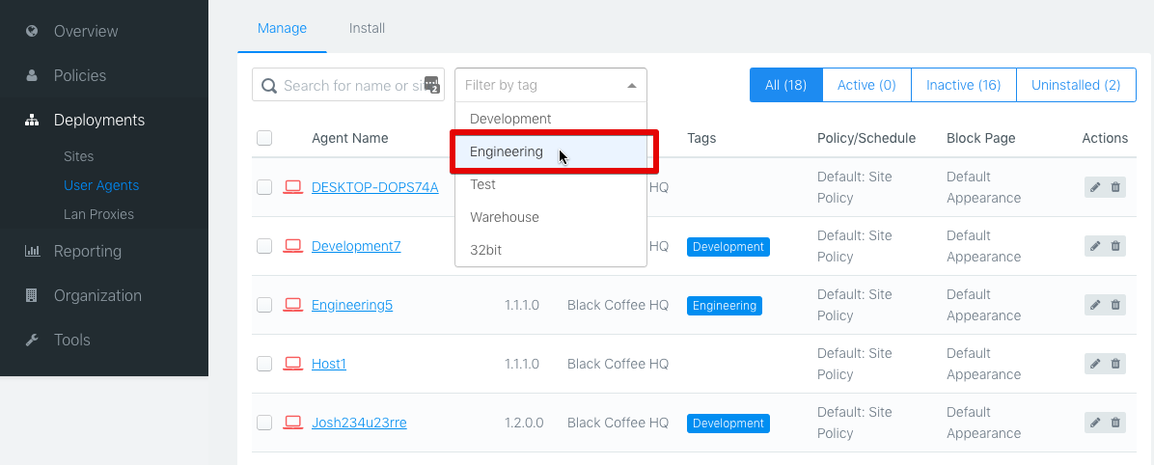Viewport: 1154px width, 465px height.
Task: Show Inactive (16) agents
Action: (963, 85)
